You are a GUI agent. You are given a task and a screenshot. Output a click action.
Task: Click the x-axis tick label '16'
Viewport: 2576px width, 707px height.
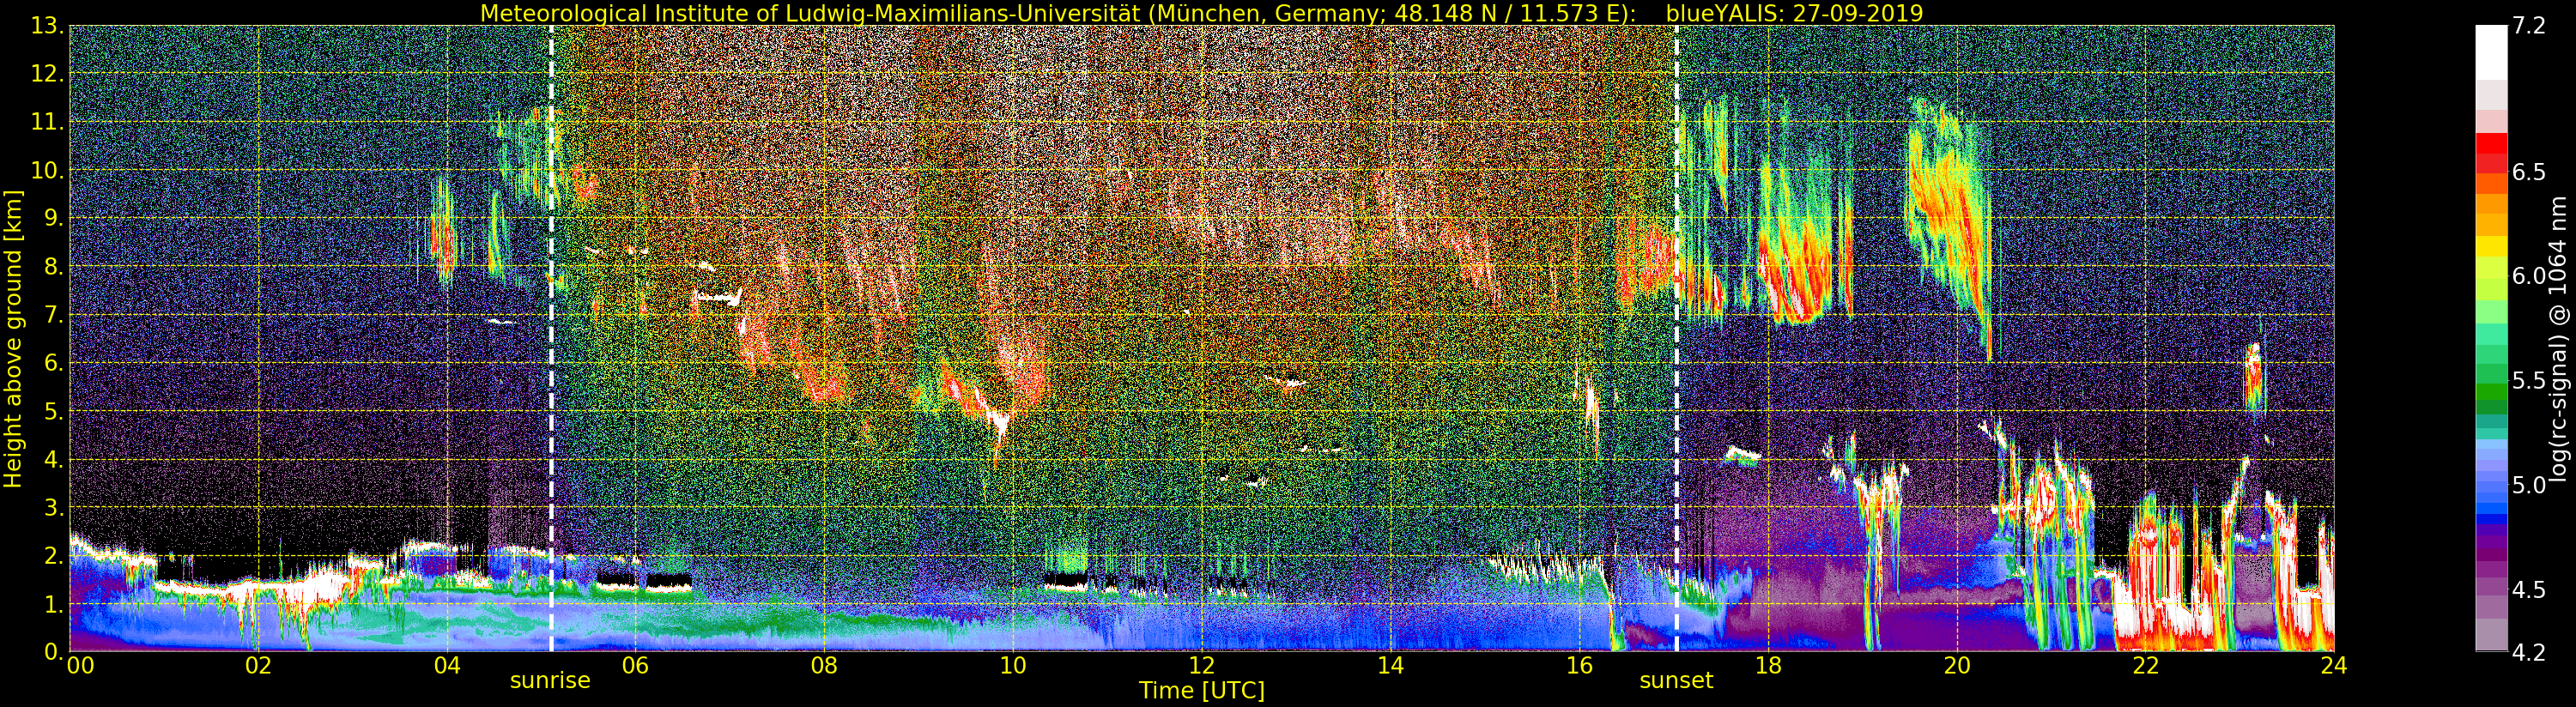point(1579,665)
